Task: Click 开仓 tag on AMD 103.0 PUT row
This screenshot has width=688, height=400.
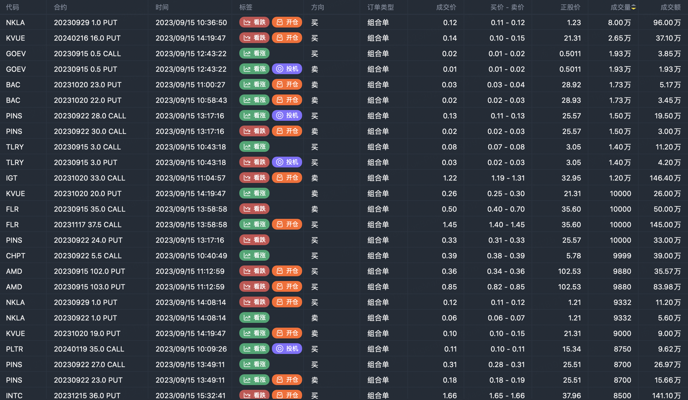Action: [287, 287]
